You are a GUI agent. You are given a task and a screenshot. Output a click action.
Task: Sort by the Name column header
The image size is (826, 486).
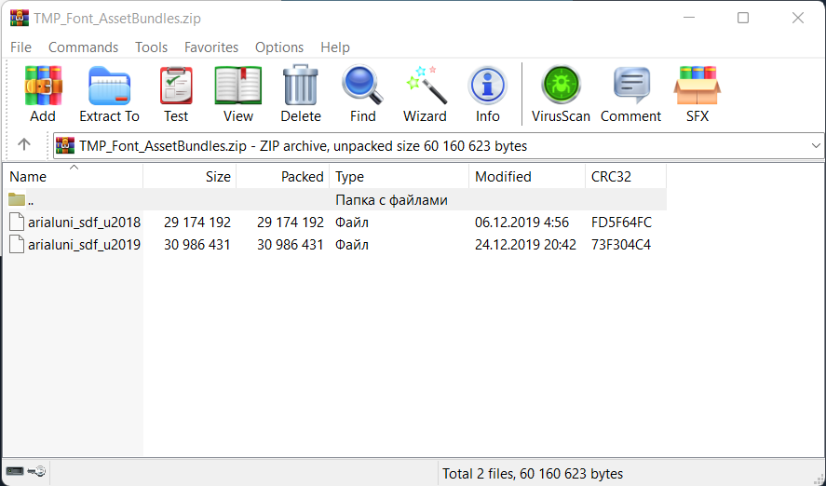tap(73, 176)
